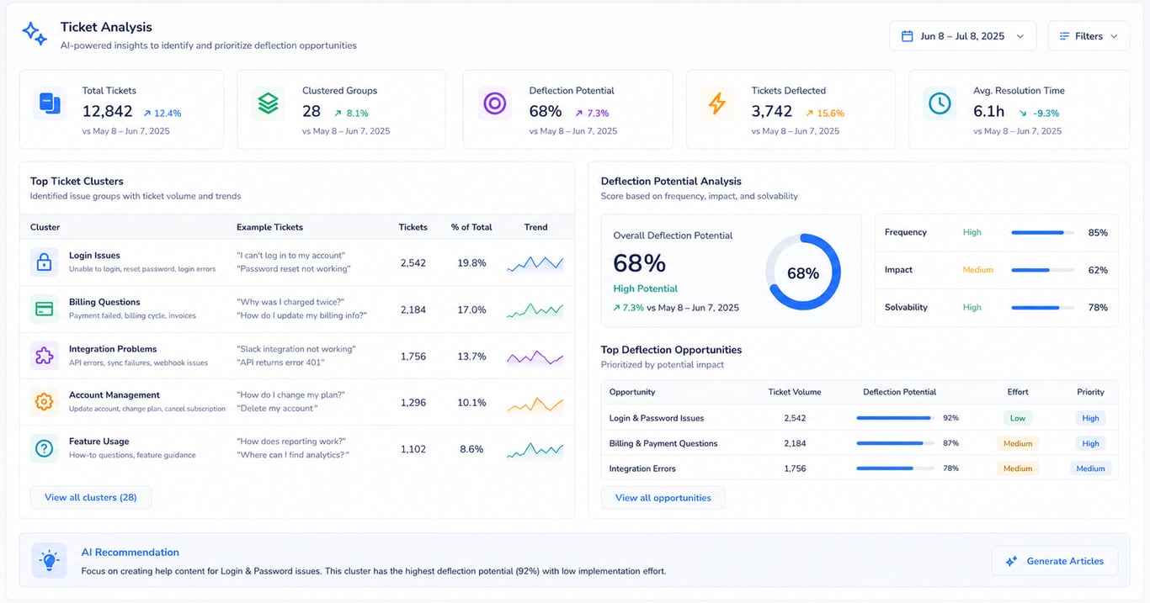Click the AI Recommendation lightbulb icon

[x=50, y=560]
